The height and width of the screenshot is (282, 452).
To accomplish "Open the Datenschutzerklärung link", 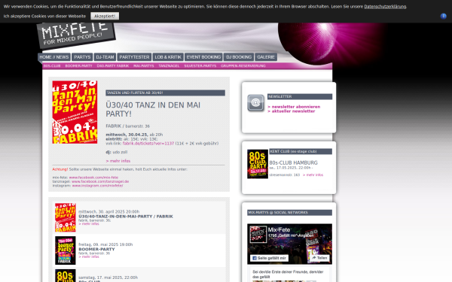I will tap(385, 6).
